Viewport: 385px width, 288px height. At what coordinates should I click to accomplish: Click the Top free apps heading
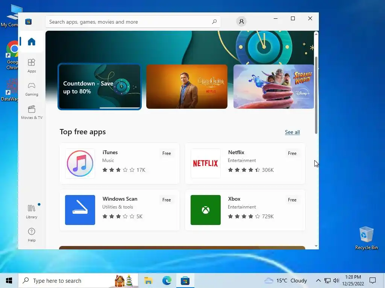tap(82, 132)
